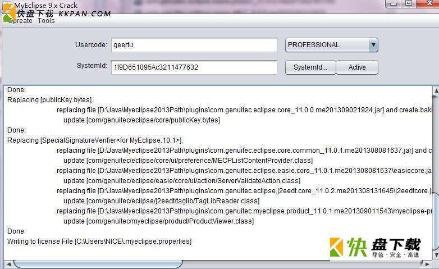Screen dimensions: 439x269
Task: Click the 'update [com/genuitec/eclipse/core/publicKey.bytes]' line
Action: click(x=141, y=120)
